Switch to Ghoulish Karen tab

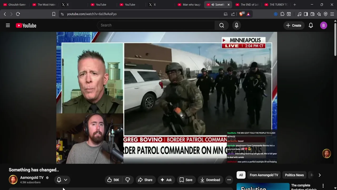click(x=15, y=4)
